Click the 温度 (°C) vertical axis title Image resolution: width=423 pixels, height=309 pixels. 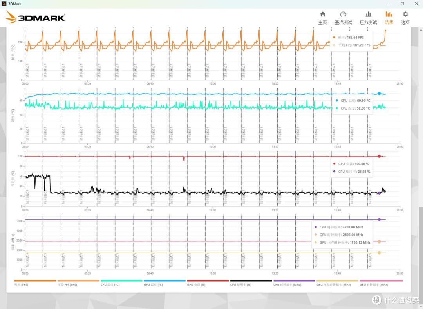[x=13, y=116]
